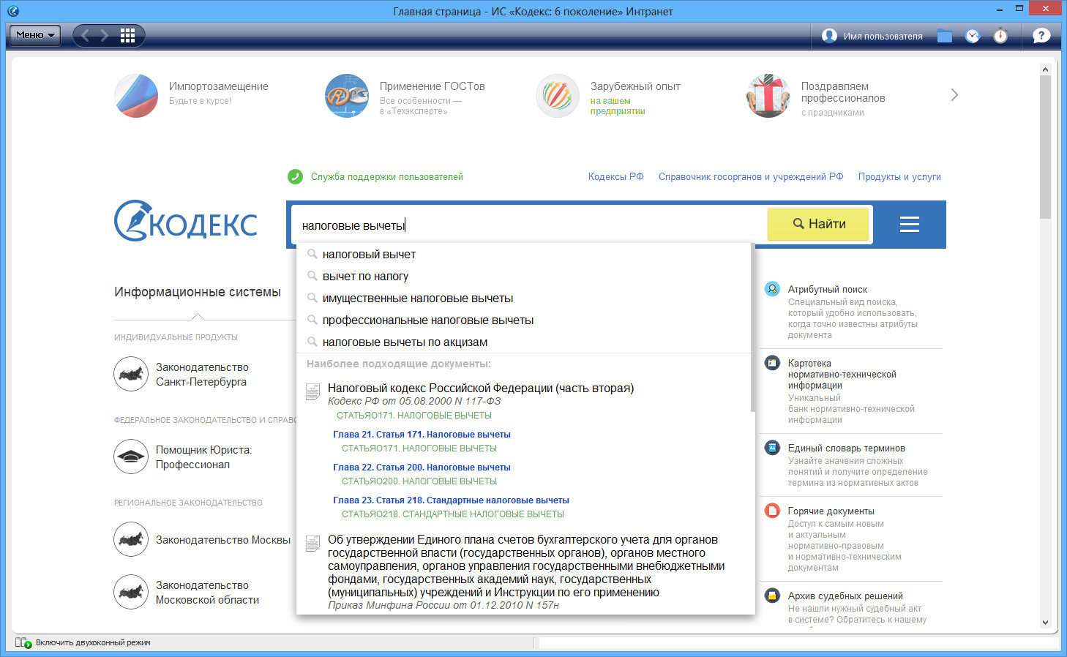1067x657 pixels.
Task: Open the Помощник Юриста: Профессионал label
Action: point(203,457)
